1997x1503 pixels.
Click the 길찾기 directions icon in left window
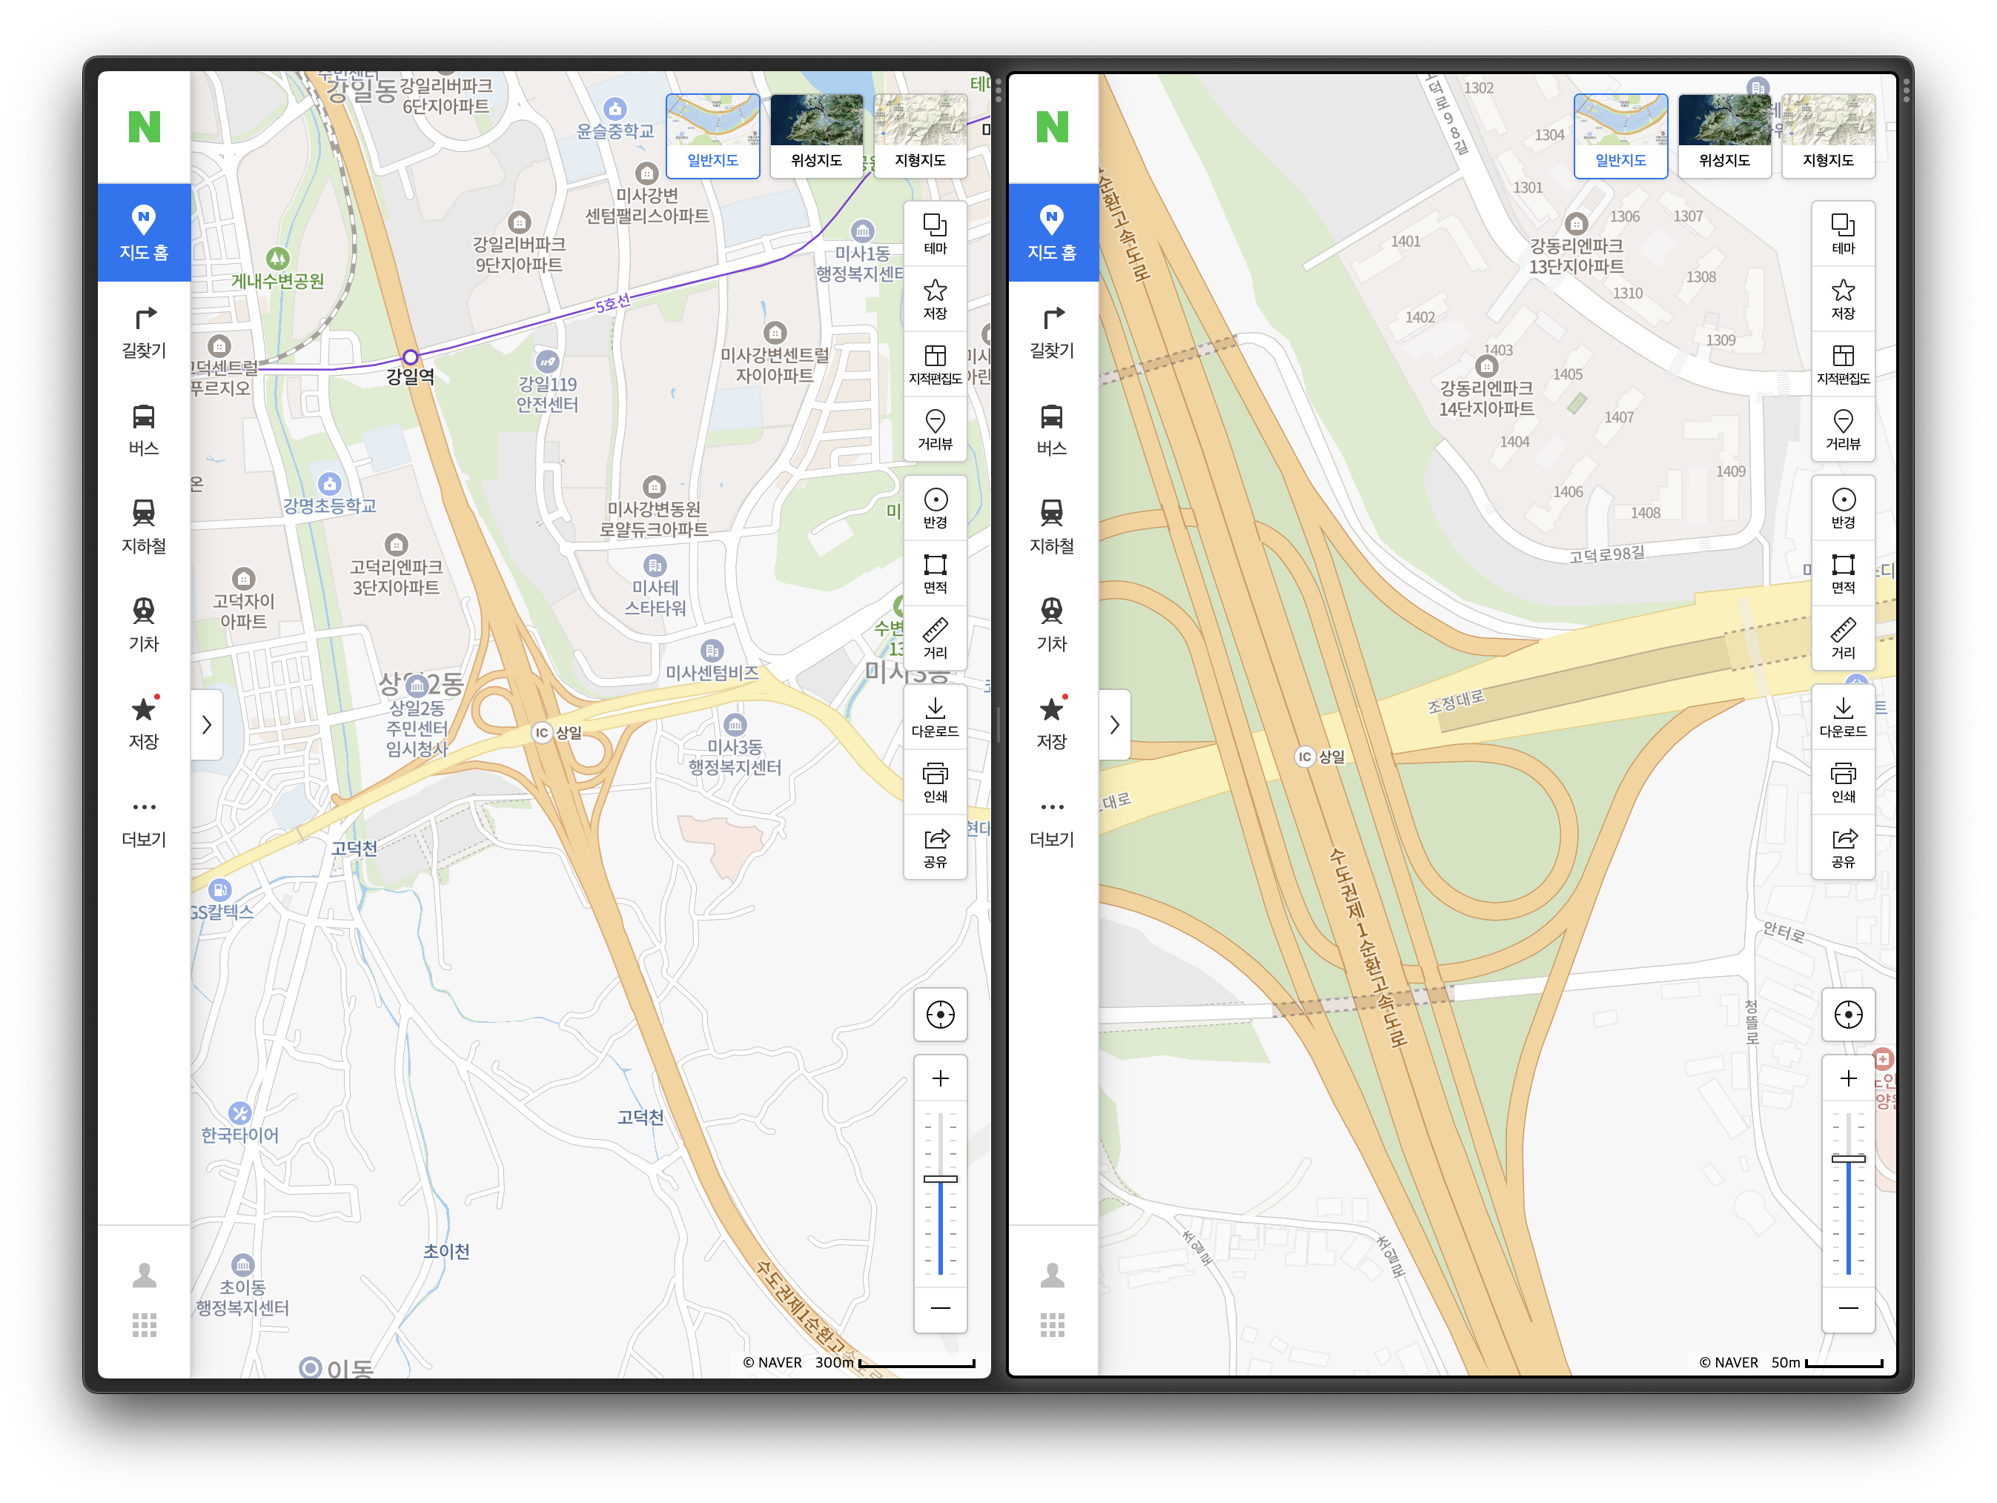click(144, 331)
